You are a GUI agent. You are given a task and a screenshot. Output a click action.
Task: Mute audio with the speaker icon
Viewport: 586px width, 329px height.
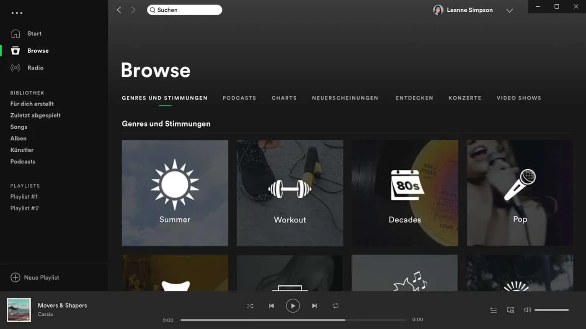527,310
